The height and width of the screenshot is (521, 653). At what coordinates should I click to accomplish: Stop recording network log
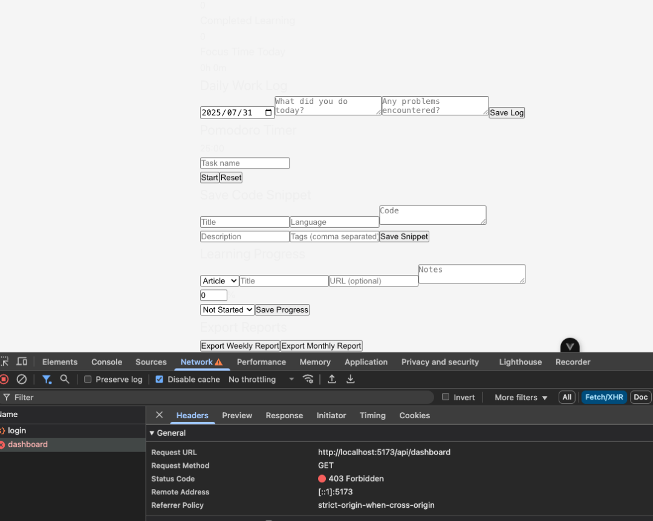point(4,380)
